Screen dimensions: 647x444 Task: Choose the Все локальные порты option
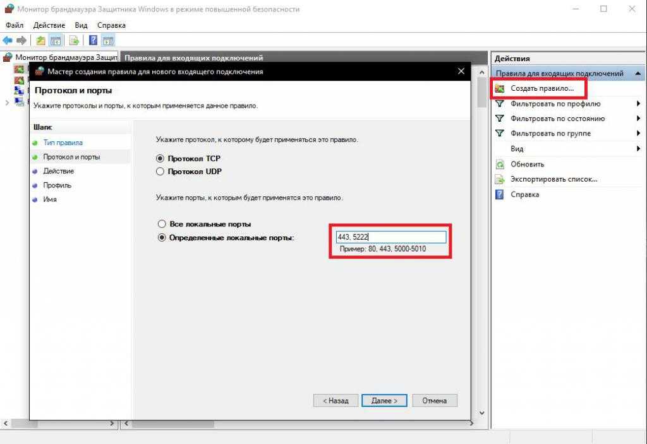[x=162, y=224]
